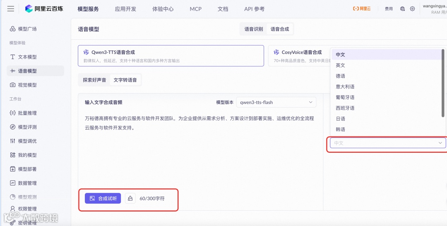Image resolution: width=447 pixels, height=226 pixels.
Task: Click the 模型版本 label
Action: 225,102
